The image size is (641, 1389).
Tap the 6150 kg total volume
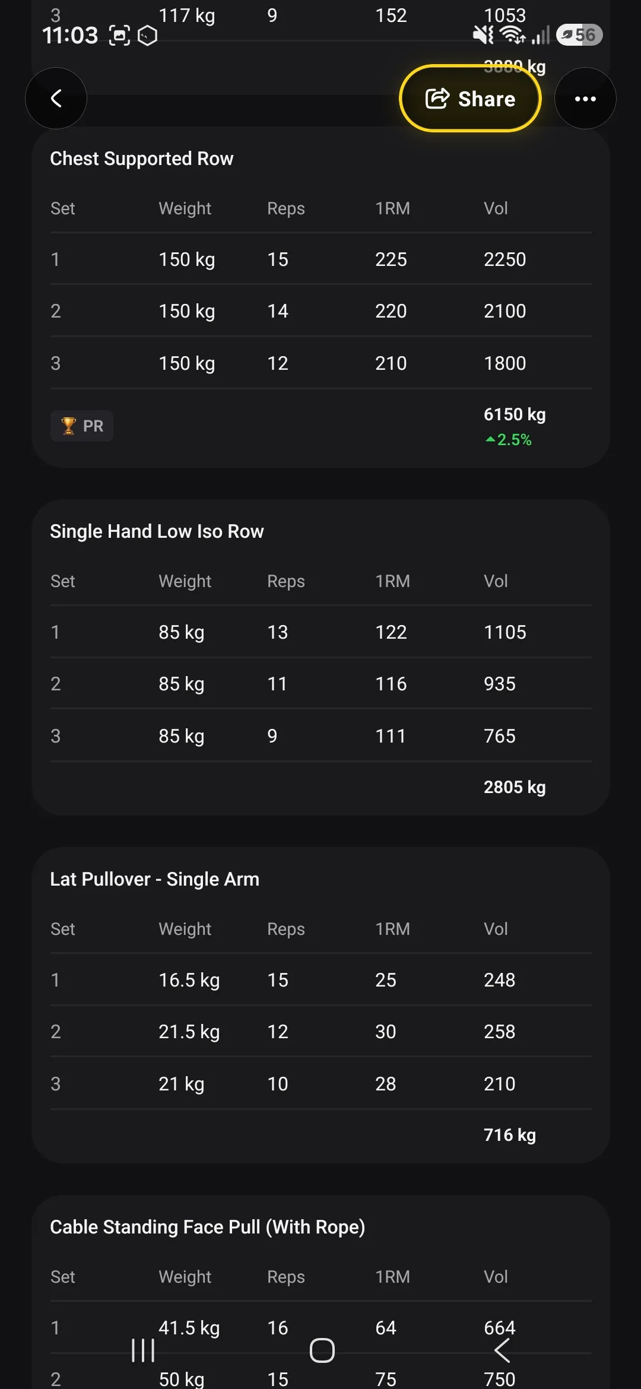click(515, 414)
